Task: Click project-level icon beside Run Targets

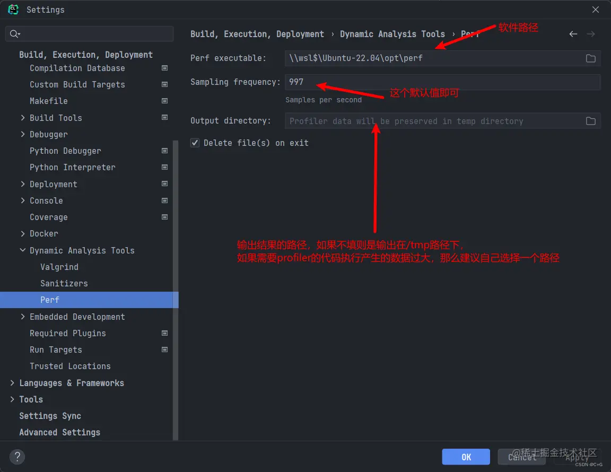Action: tap(165, 349)
